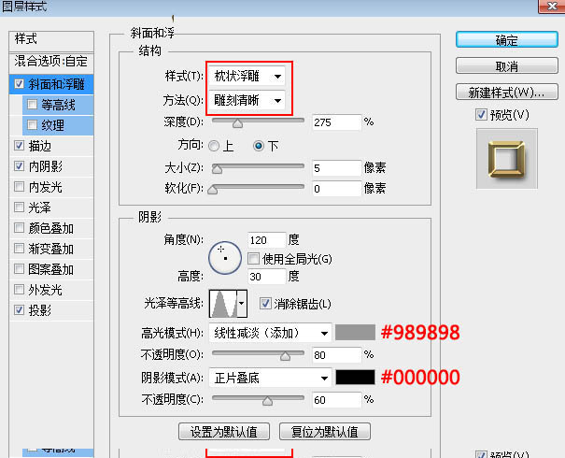Confirm with the 确定 button

tap(507, 39)
